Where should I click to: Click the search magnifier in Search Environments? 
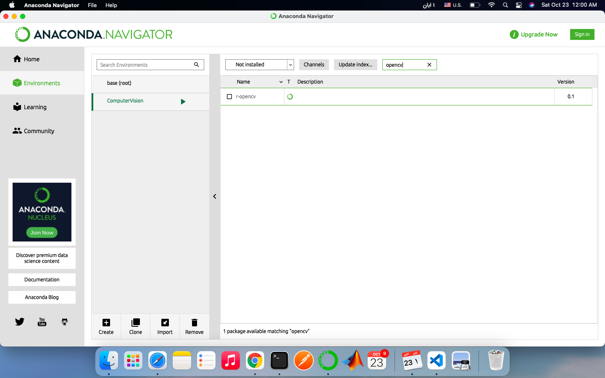pyautogui.click(x=196, y=65)
